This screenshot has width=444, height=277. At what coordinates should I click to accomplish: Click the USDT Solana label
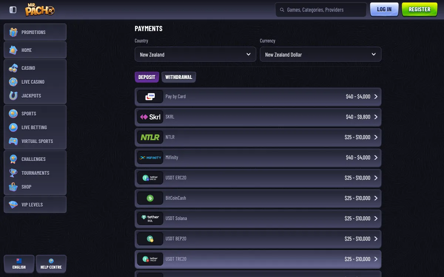(176, 218)
